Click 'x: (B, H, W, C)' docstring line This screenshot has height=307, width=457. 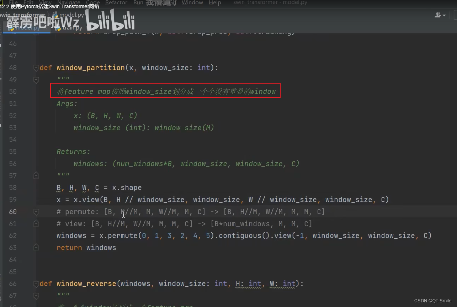tap(105, 116)
